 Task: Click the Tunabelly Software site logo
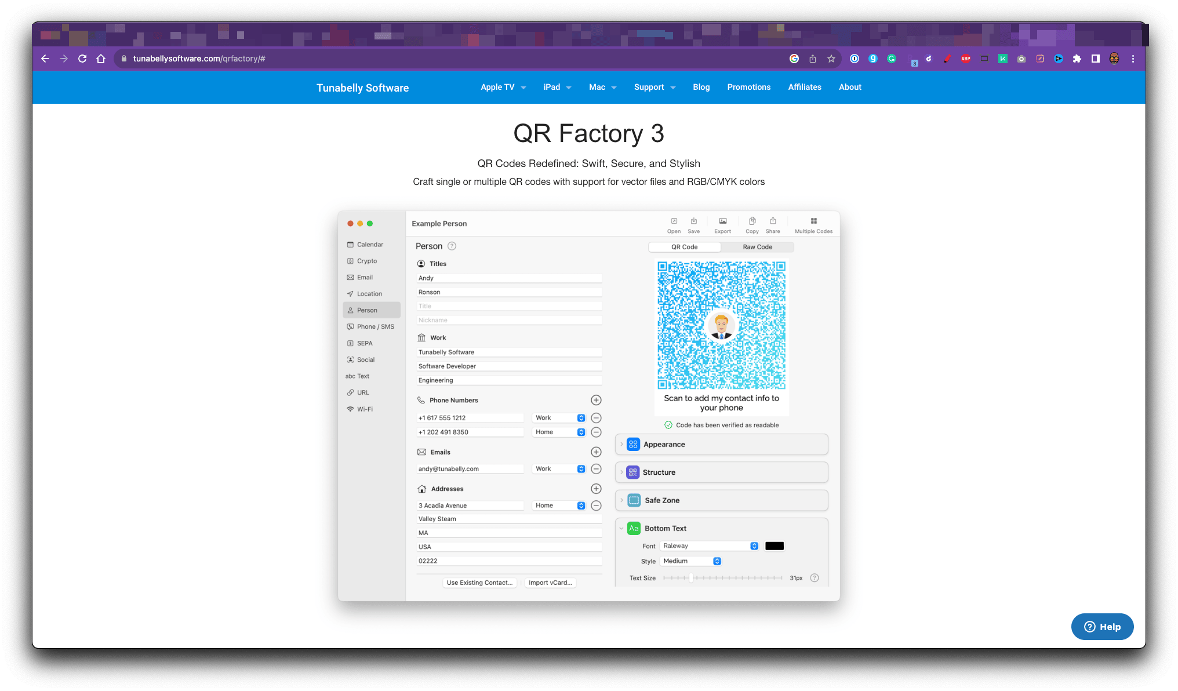pyautogui.click(x=362, y=88)
